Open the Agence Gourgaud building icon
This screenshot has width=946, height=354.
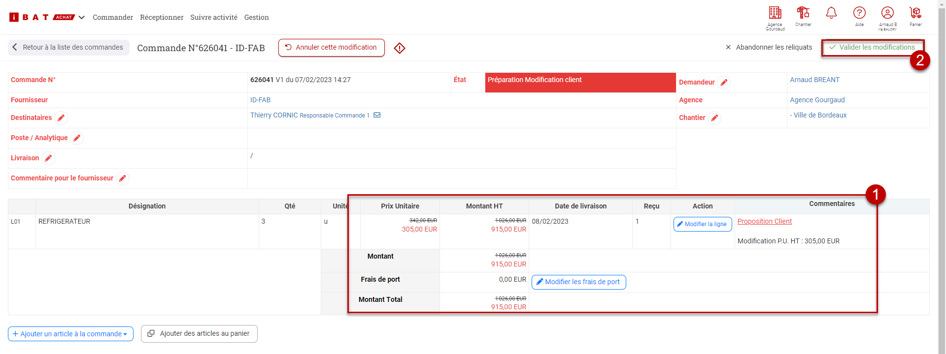(x=775, y=13)
